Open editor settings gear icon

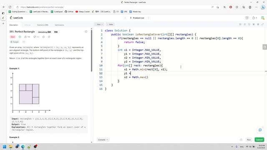point(258,24)
